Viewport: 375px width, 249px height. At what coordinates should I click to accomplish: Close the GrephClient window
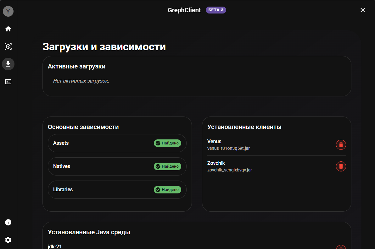(362, 10)
